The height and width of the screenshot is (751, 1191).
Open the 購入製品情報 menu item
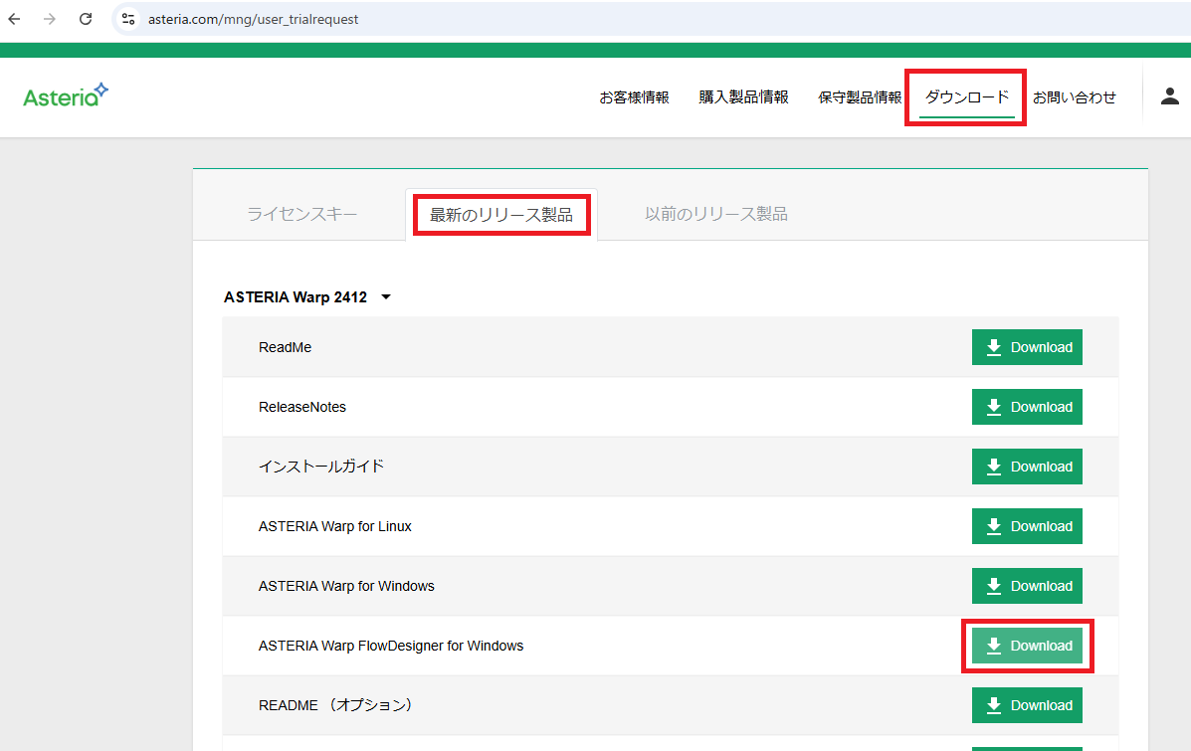(743, 97)
